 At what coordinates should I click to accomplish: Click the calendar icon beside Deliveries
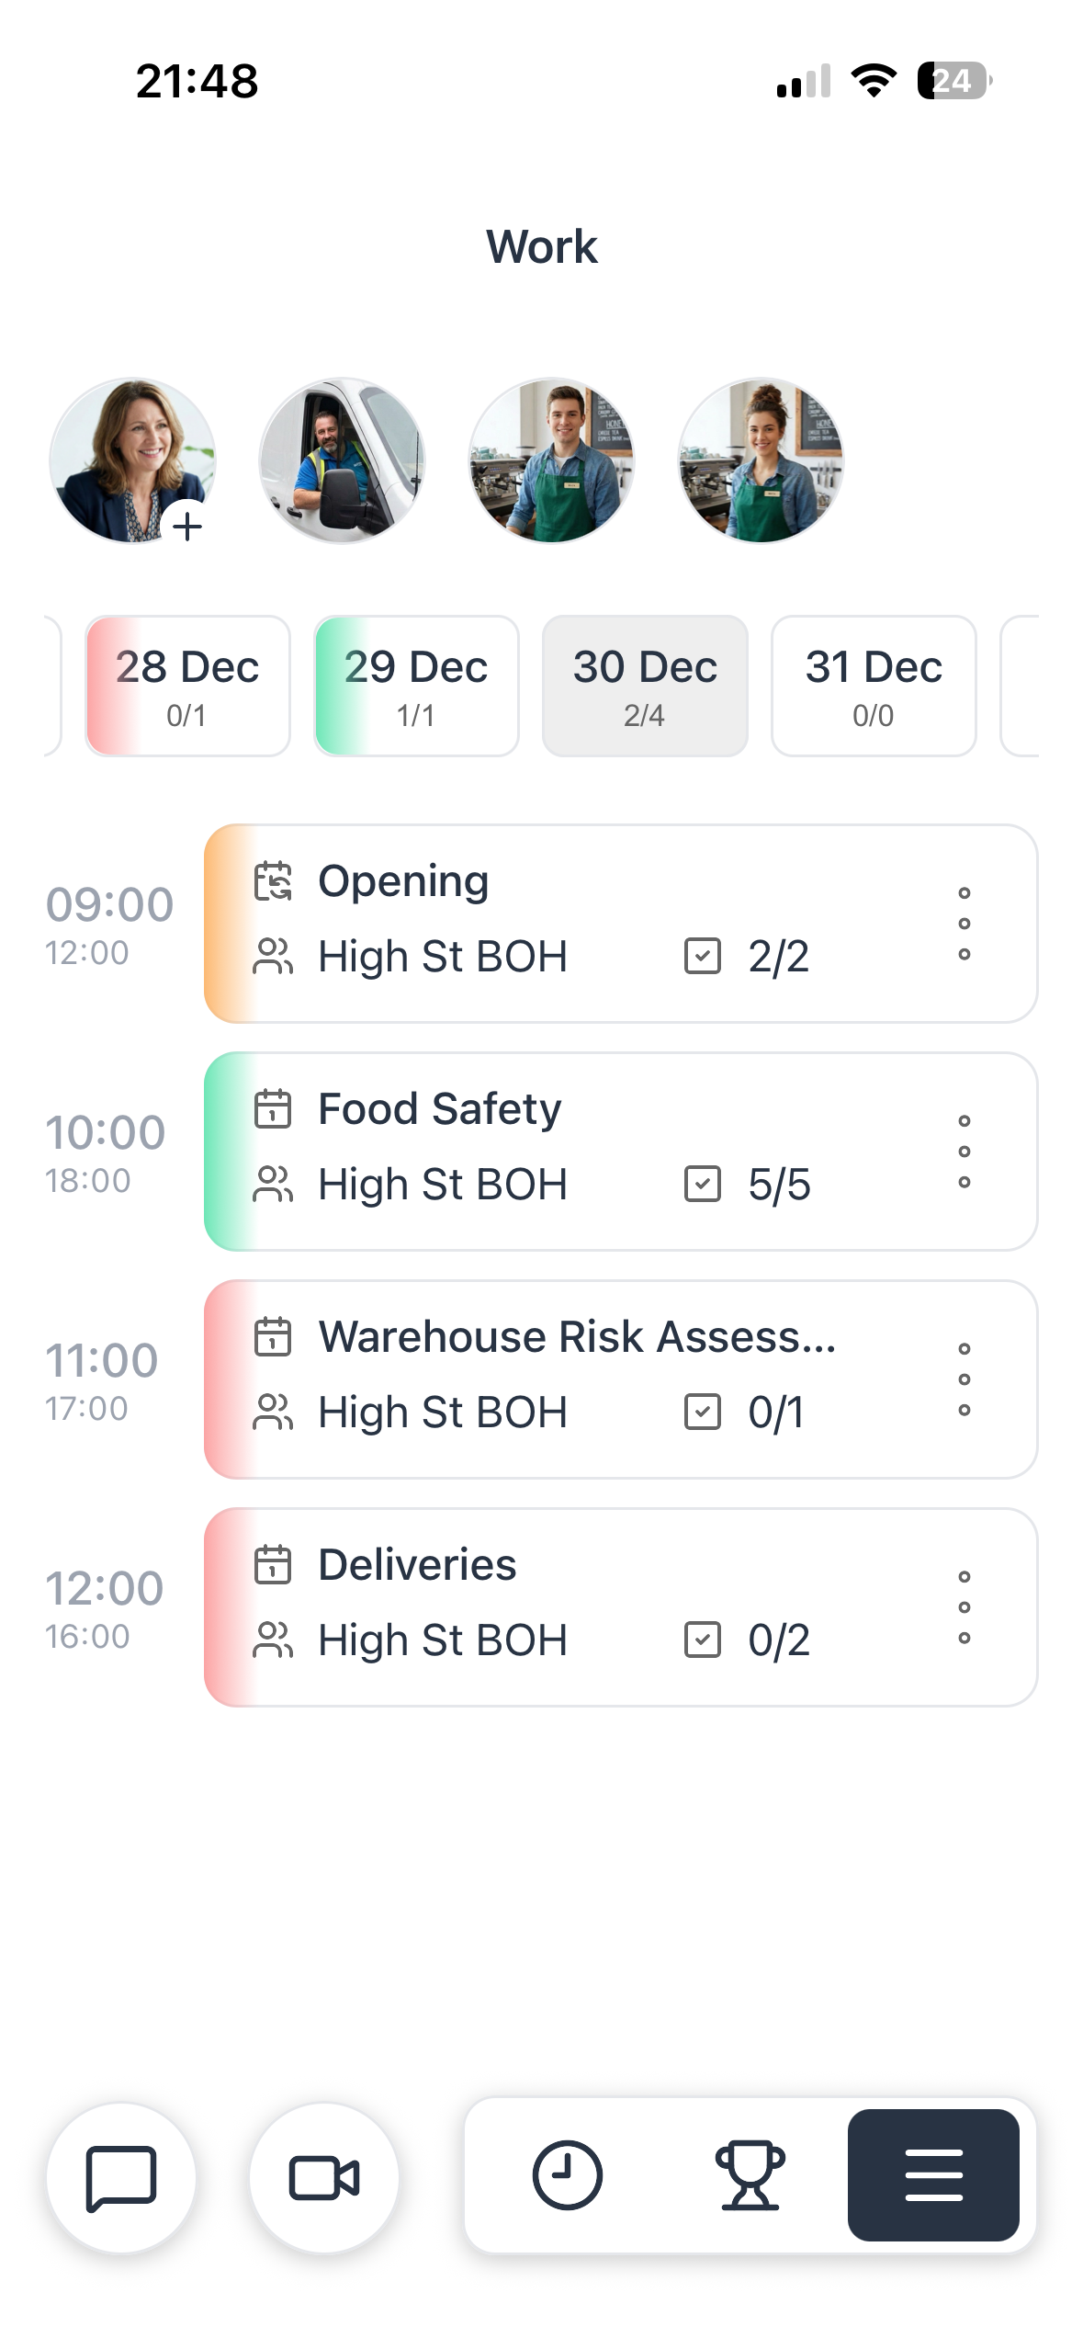[x=273, y=1564]
